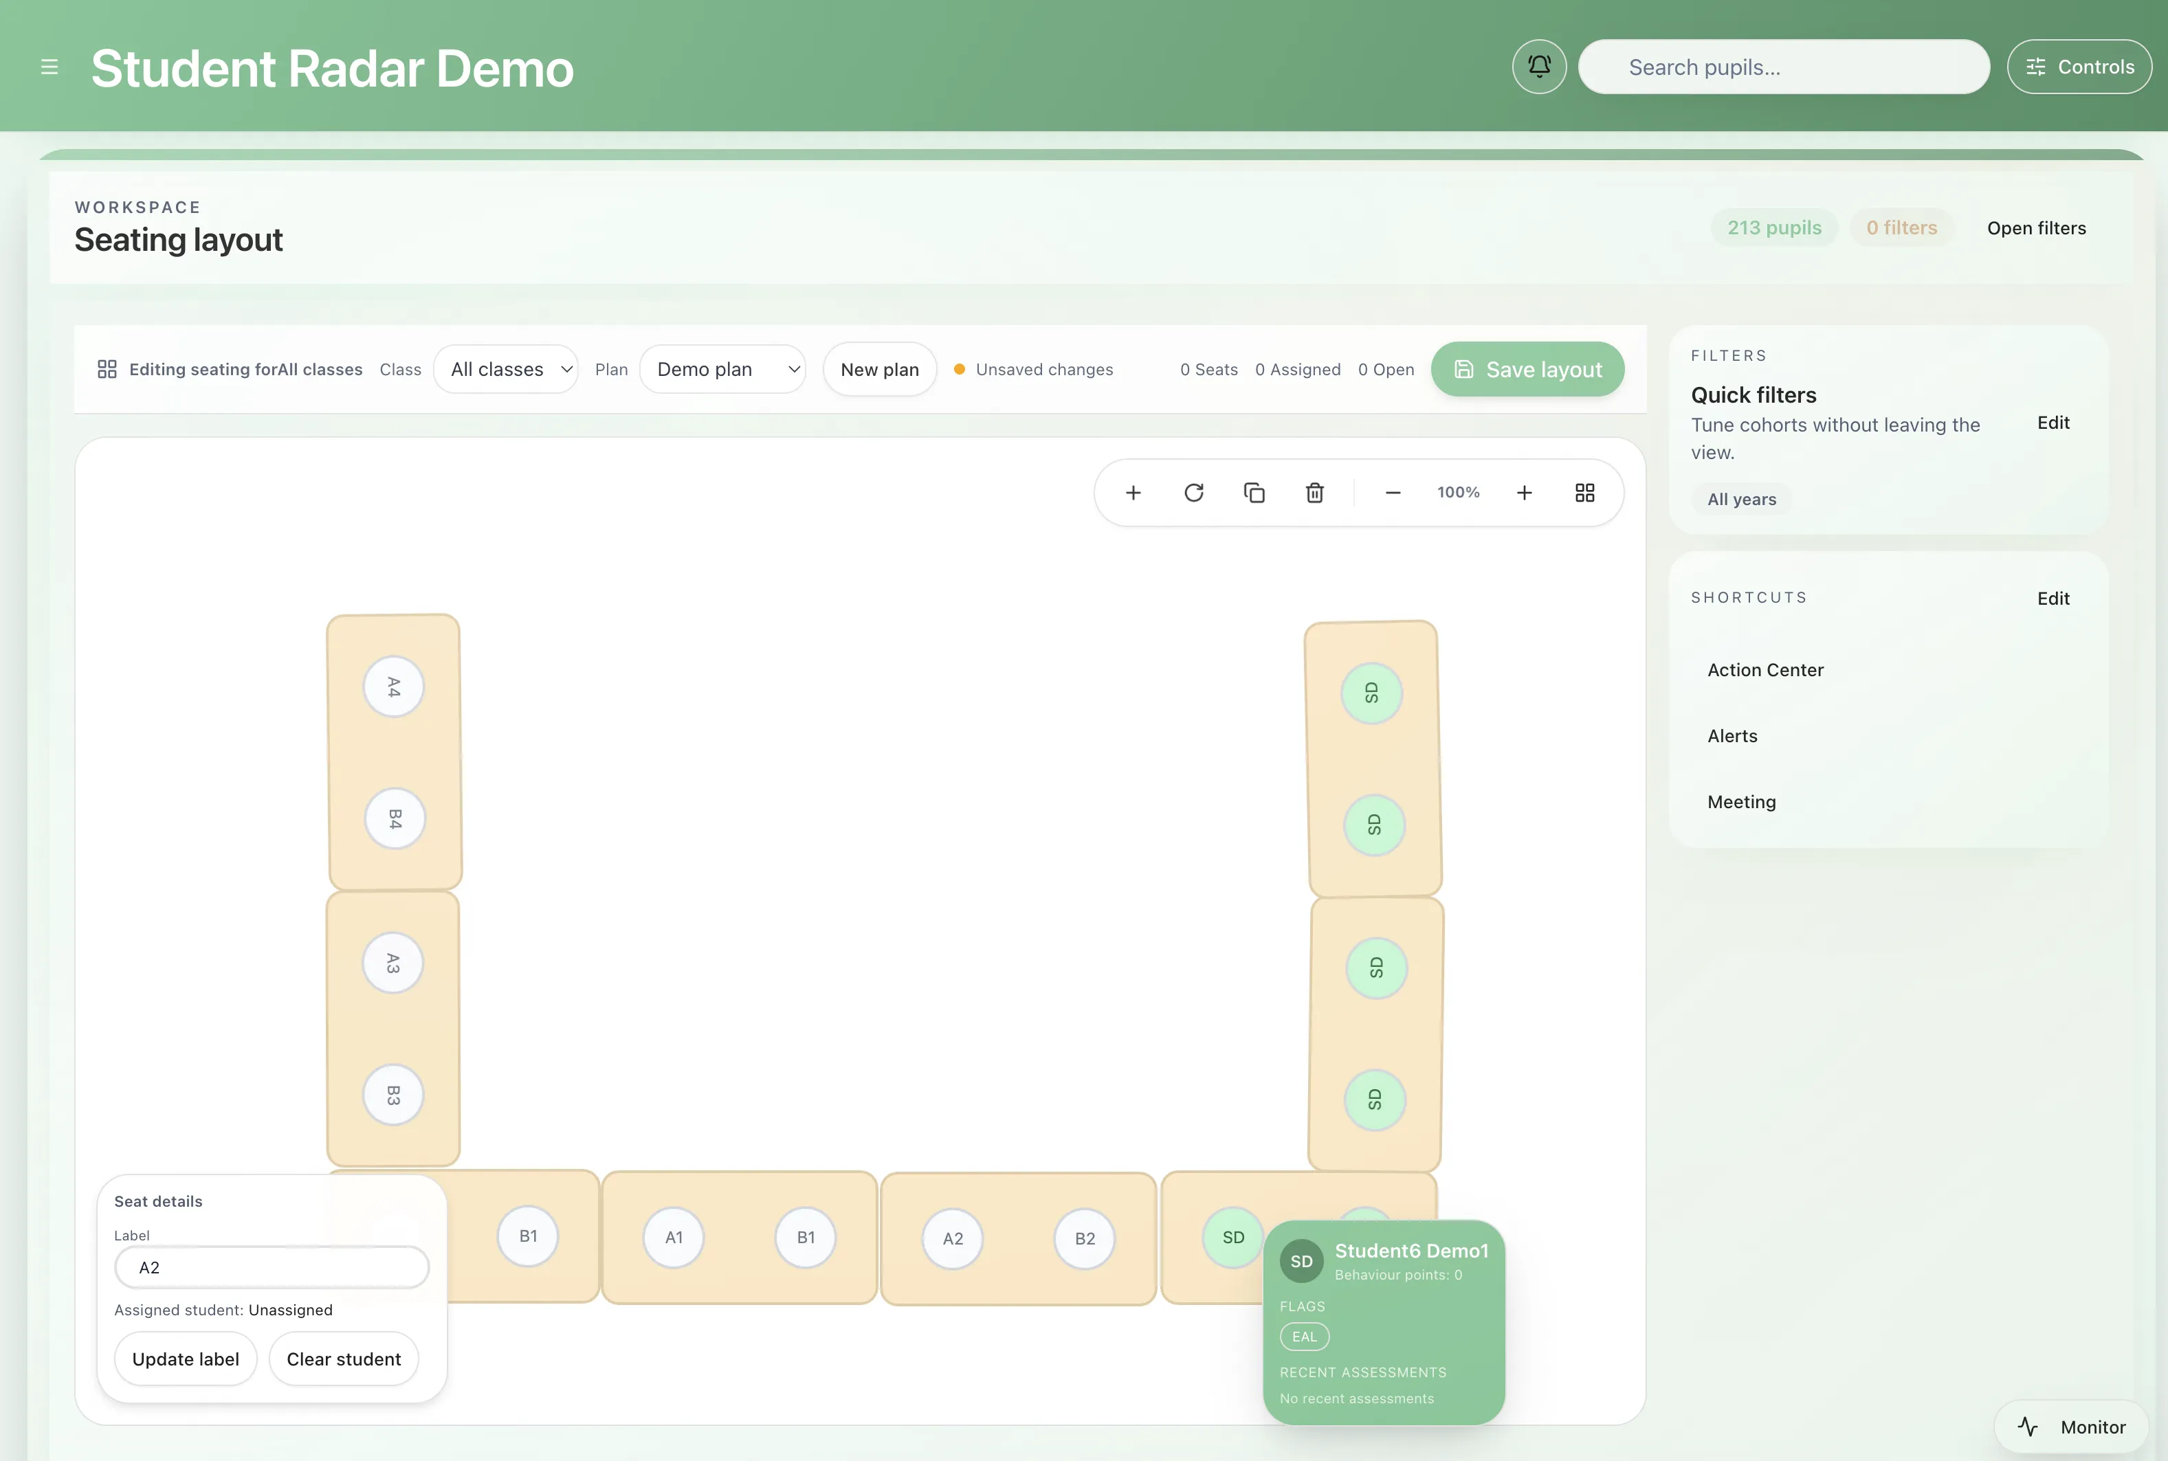Zoom out the canvas with the minus icon
Screen dimensions: 2168x1461
[x=1393, y=492]
